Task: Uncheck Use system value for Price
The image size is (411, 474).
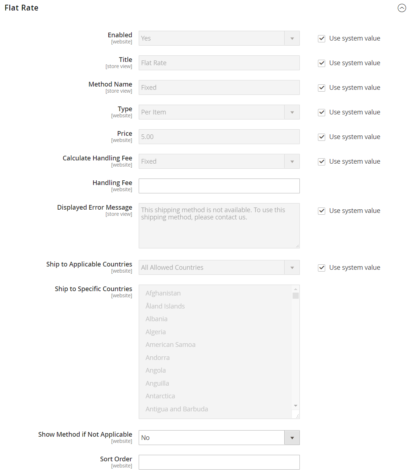Action: pyautogui.click(x=322, y=137)
